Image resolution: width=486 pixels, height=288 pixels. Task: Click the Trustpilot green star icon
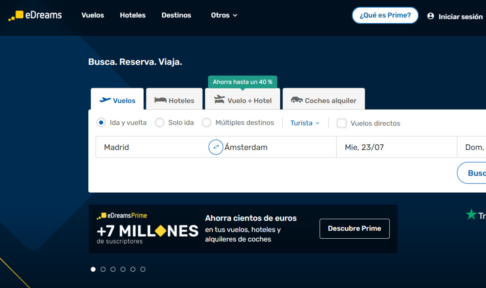click(x=471, y=214)
